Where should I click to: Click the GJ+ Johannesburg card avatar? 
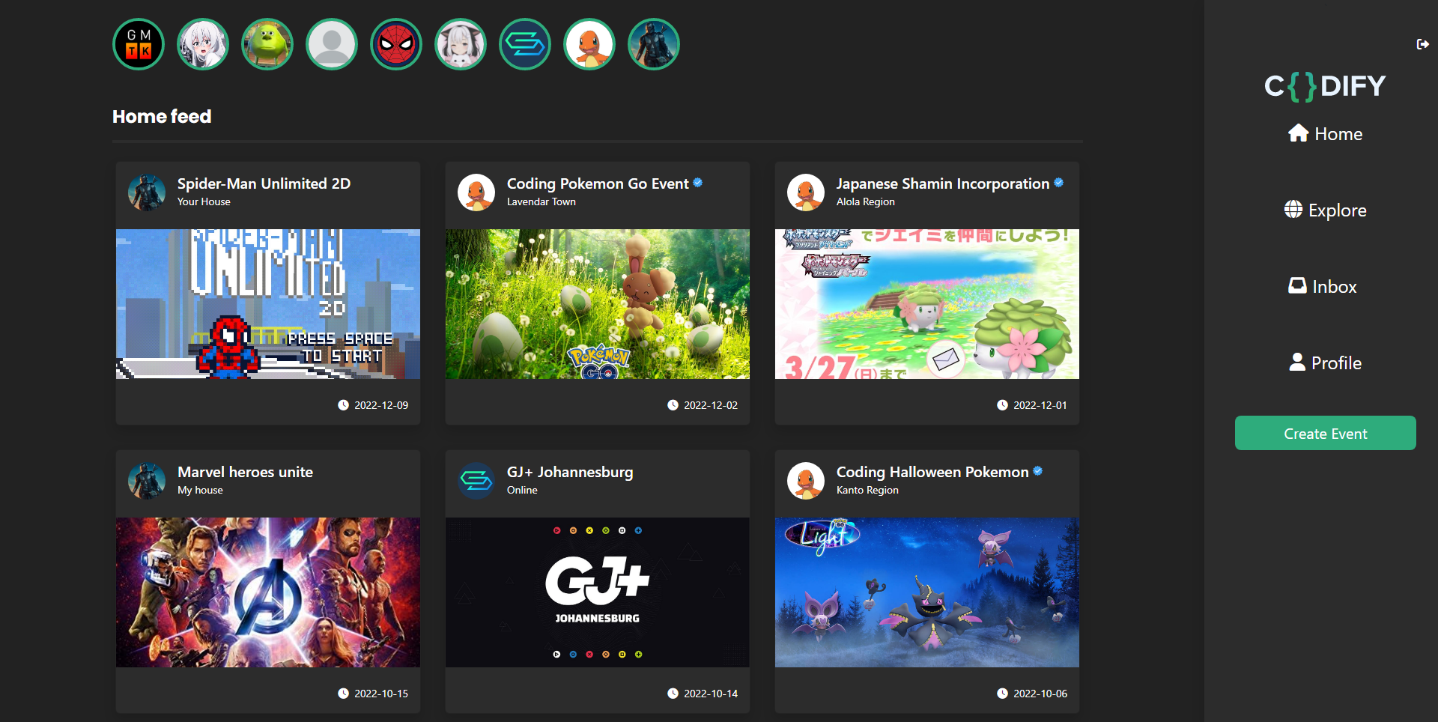coord(476,481)
